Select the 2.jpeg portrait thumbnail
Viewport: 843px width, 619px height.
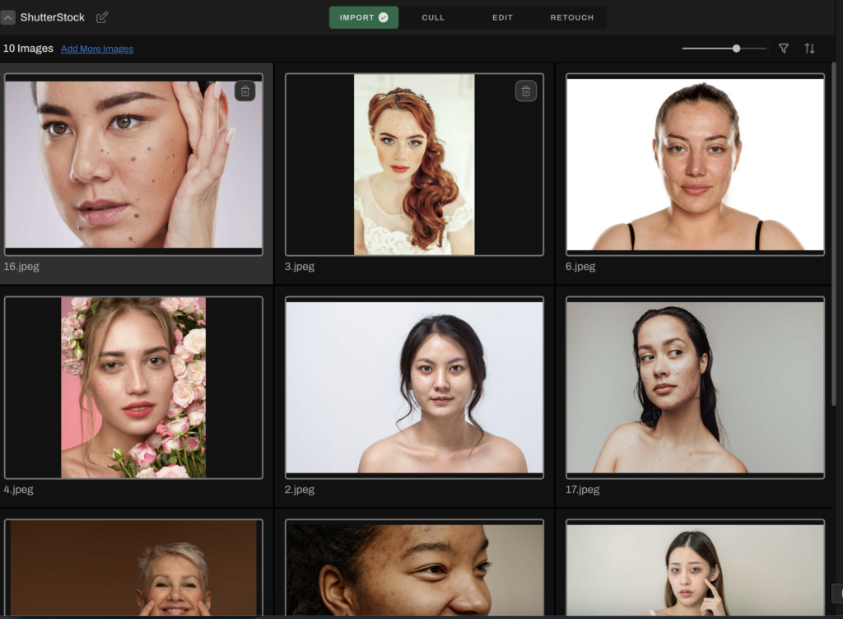(414, 386)
